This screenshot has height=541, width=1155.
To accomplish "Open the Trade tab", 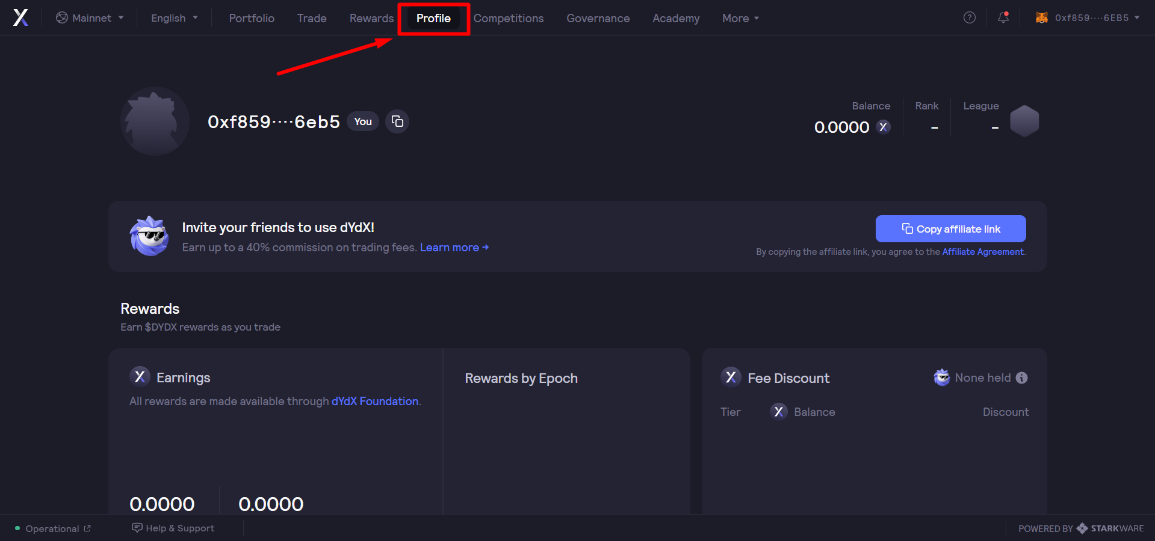I will click(312, 18).
